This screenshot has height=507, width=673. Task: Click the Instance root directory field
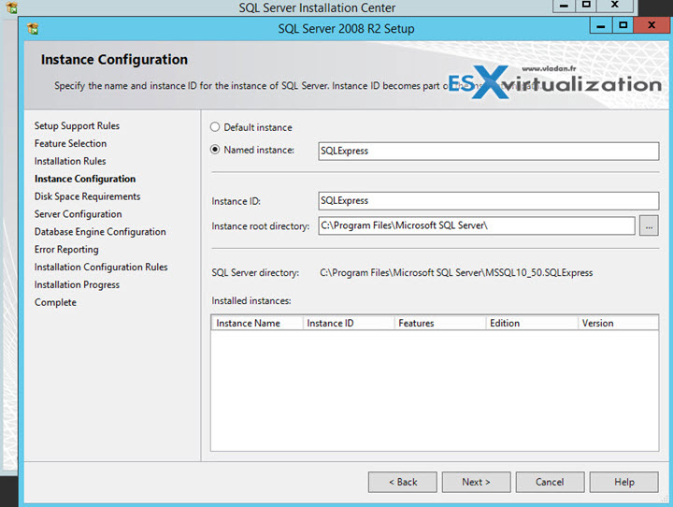coord(477,225)
